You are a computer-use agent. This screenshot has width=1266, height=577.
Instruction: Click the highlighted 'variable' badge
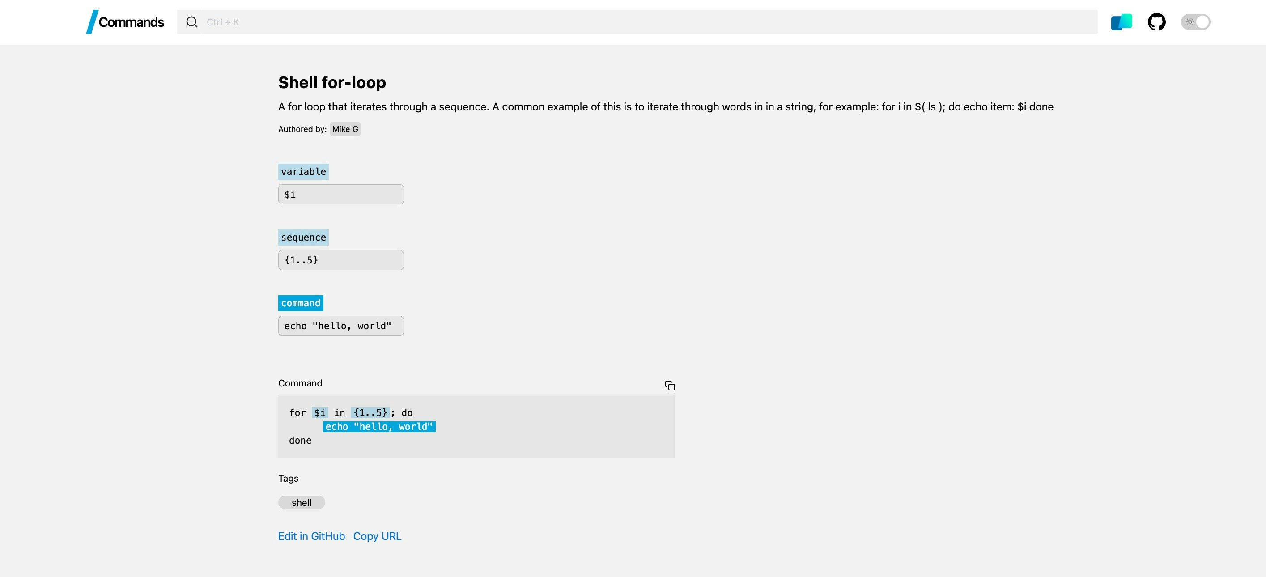click(x=303, y=171)
